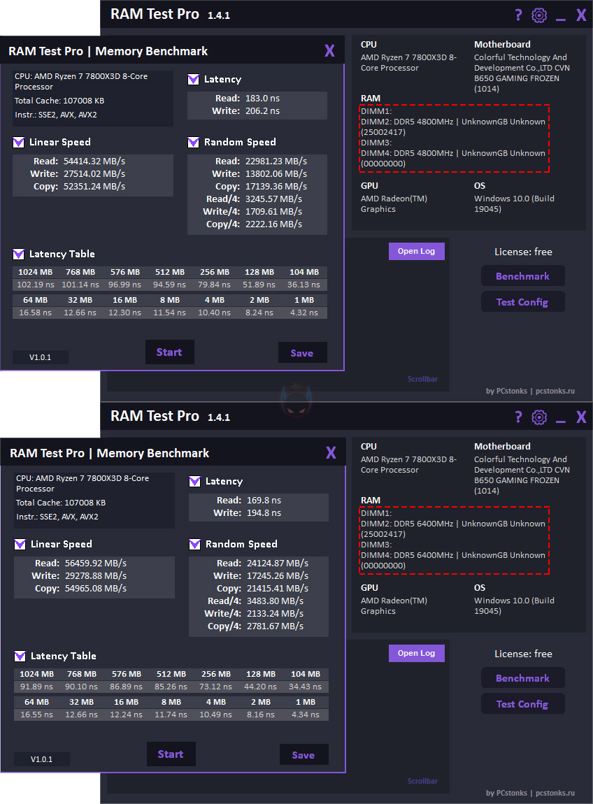This screenshot has width=593, height=804.
Task: Close the top Memory Benchmark dialog
Action: coord(330,50)
